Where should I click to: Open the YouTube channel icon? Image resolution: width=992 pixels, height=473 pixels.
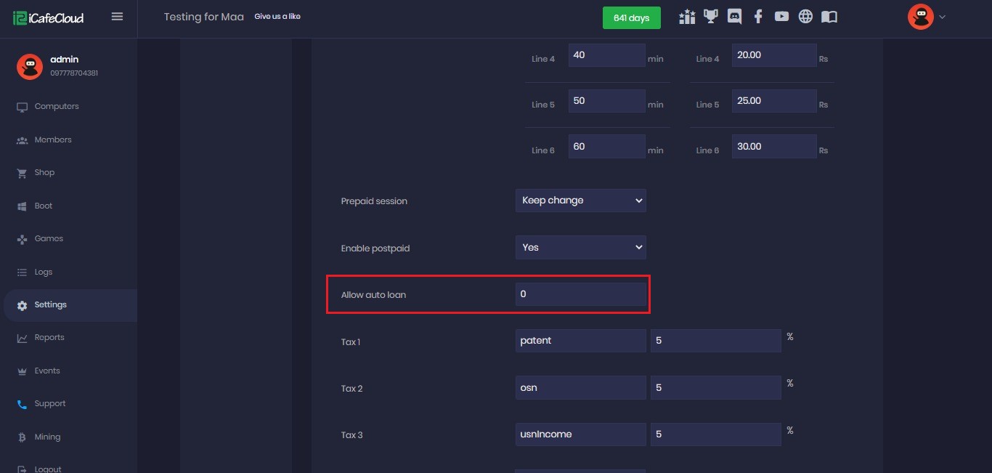coord(781,17)
